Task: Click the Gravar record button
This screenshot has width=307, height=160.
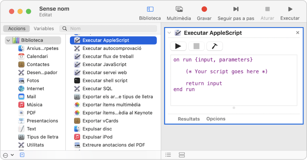Action: coord(204,10)
